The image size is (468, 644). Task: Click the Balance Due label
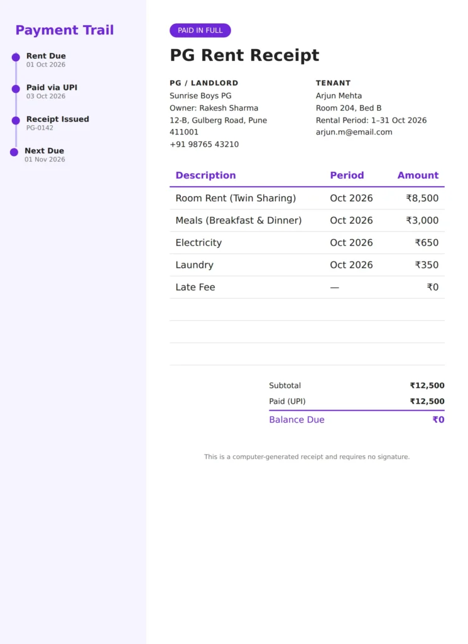click(x=297, y=419)
